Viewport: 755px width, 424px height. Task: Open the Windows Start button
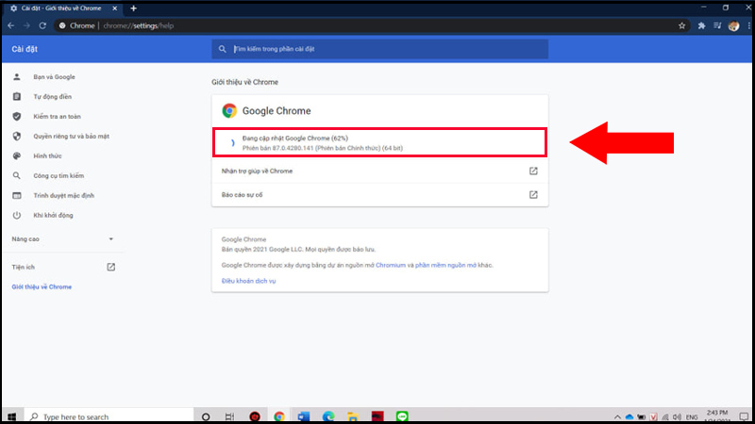click(x=11, y=416)
